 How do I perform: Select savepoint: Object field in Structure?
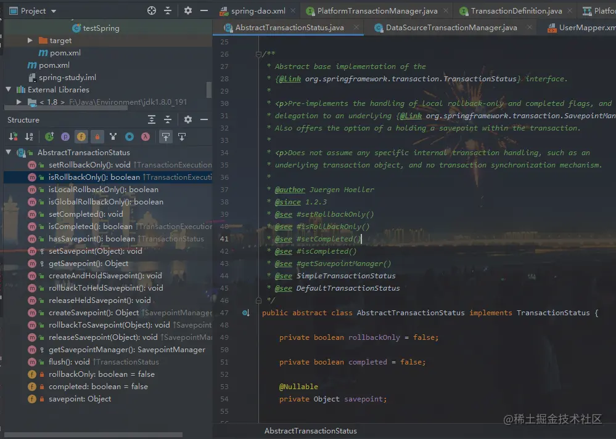[108, 399]
